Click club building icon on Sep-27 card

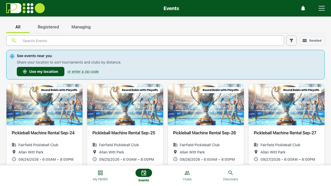point(256,145)
